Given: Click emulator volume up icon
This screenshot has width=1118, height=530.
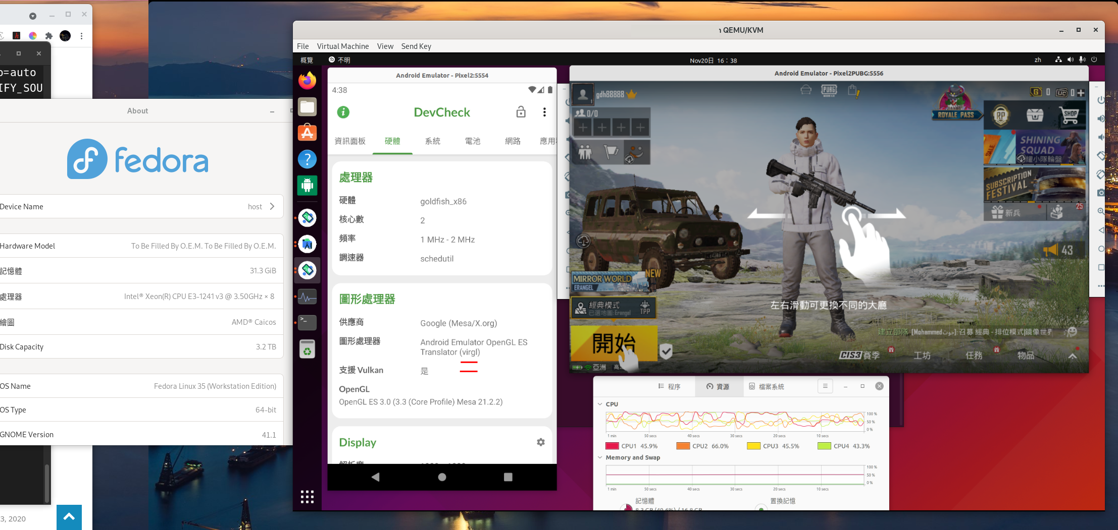Looking at the screenshot, I should pyautogui.click(x=1101, y=119).
